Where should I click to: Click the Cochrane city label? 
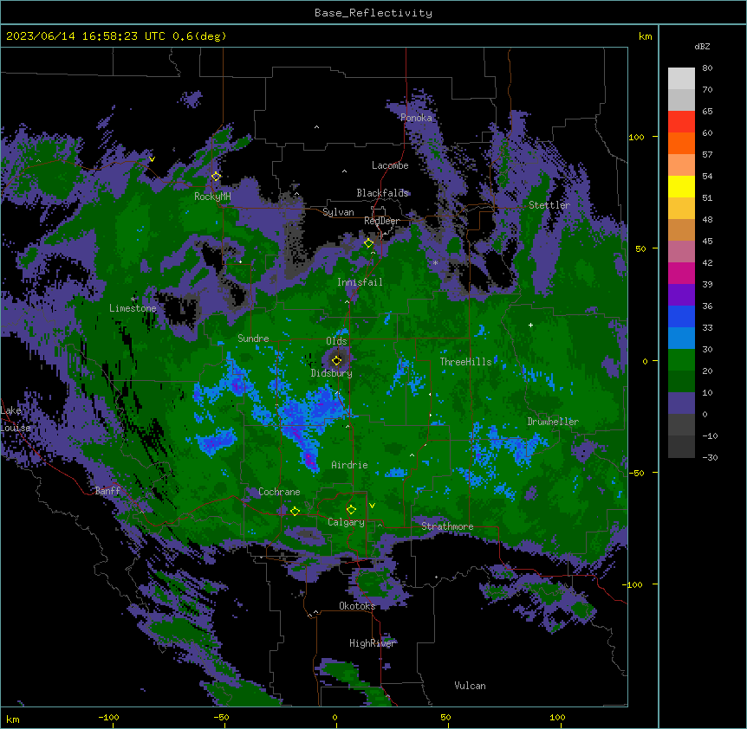[x=279, y=492]
